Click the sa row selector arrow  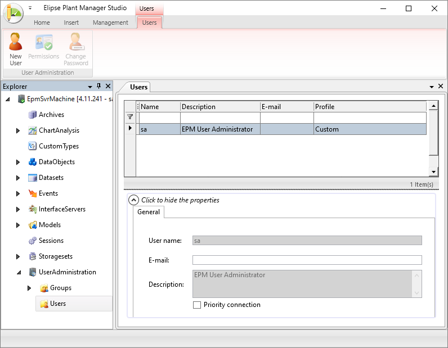(130, 128)
